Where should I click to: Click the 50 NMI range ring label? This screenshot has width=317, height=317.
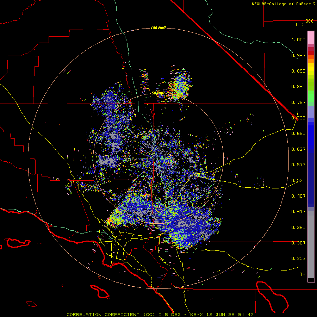[158, 93]
